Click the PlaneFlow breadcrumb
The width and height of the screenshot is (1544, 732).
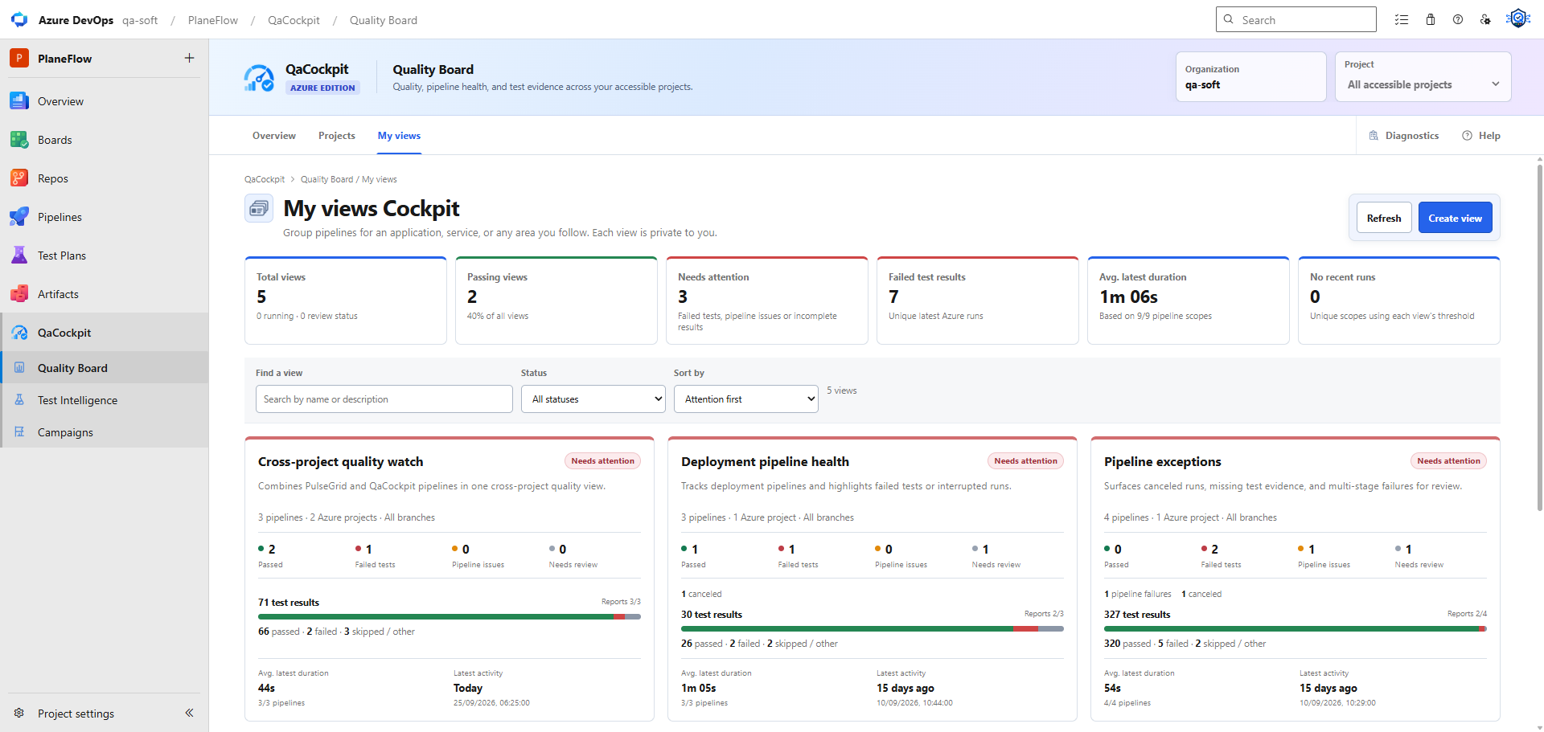pos(213,20)
